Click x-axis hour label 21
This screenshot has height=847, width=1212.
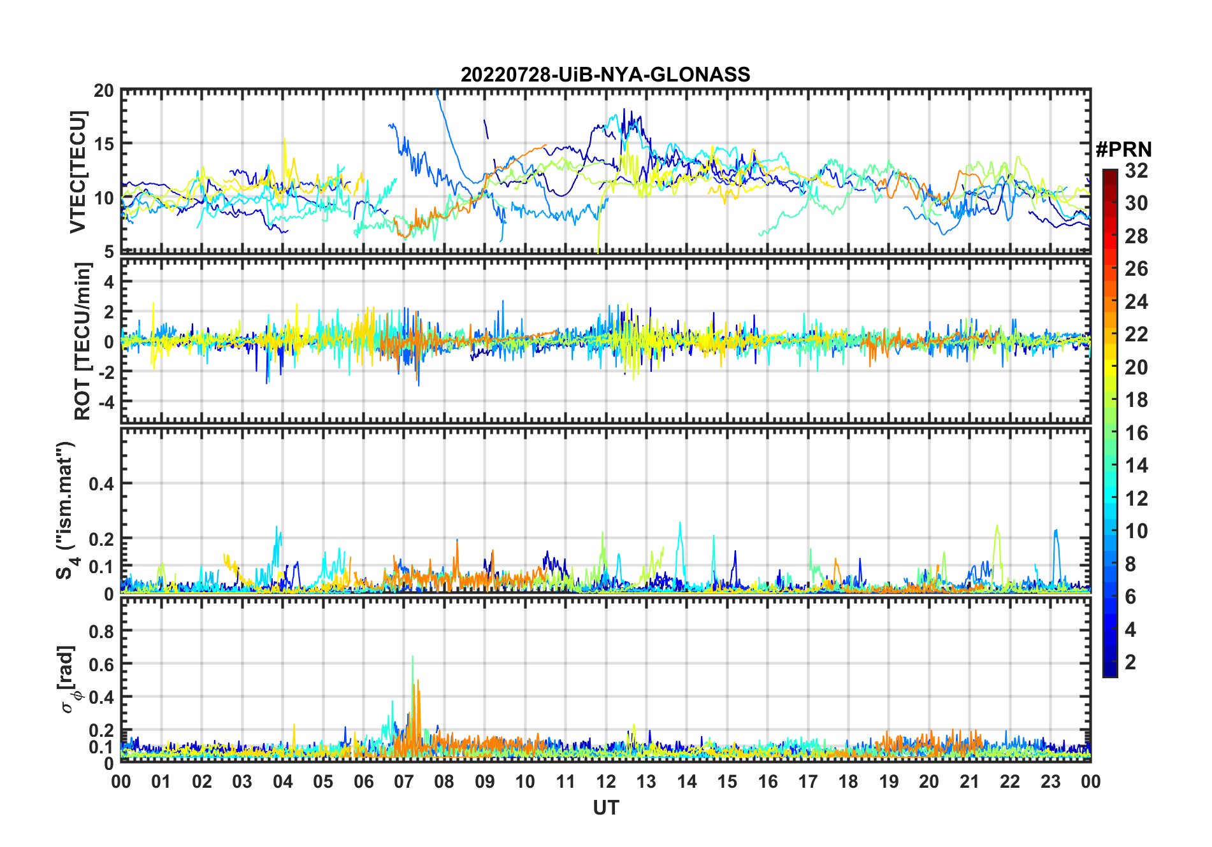tap(970, 781)
